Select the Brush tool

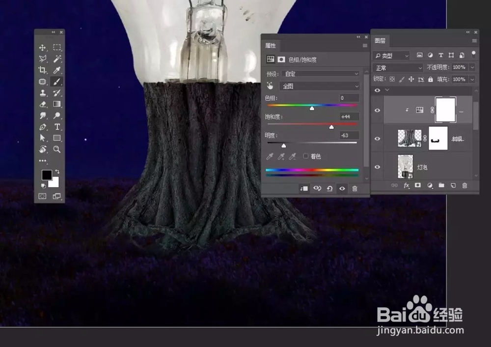pos(56,82)
